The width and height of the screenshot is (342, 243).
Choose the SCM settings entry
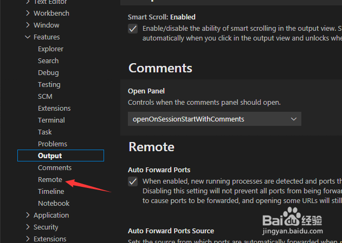tap(45, 97)
